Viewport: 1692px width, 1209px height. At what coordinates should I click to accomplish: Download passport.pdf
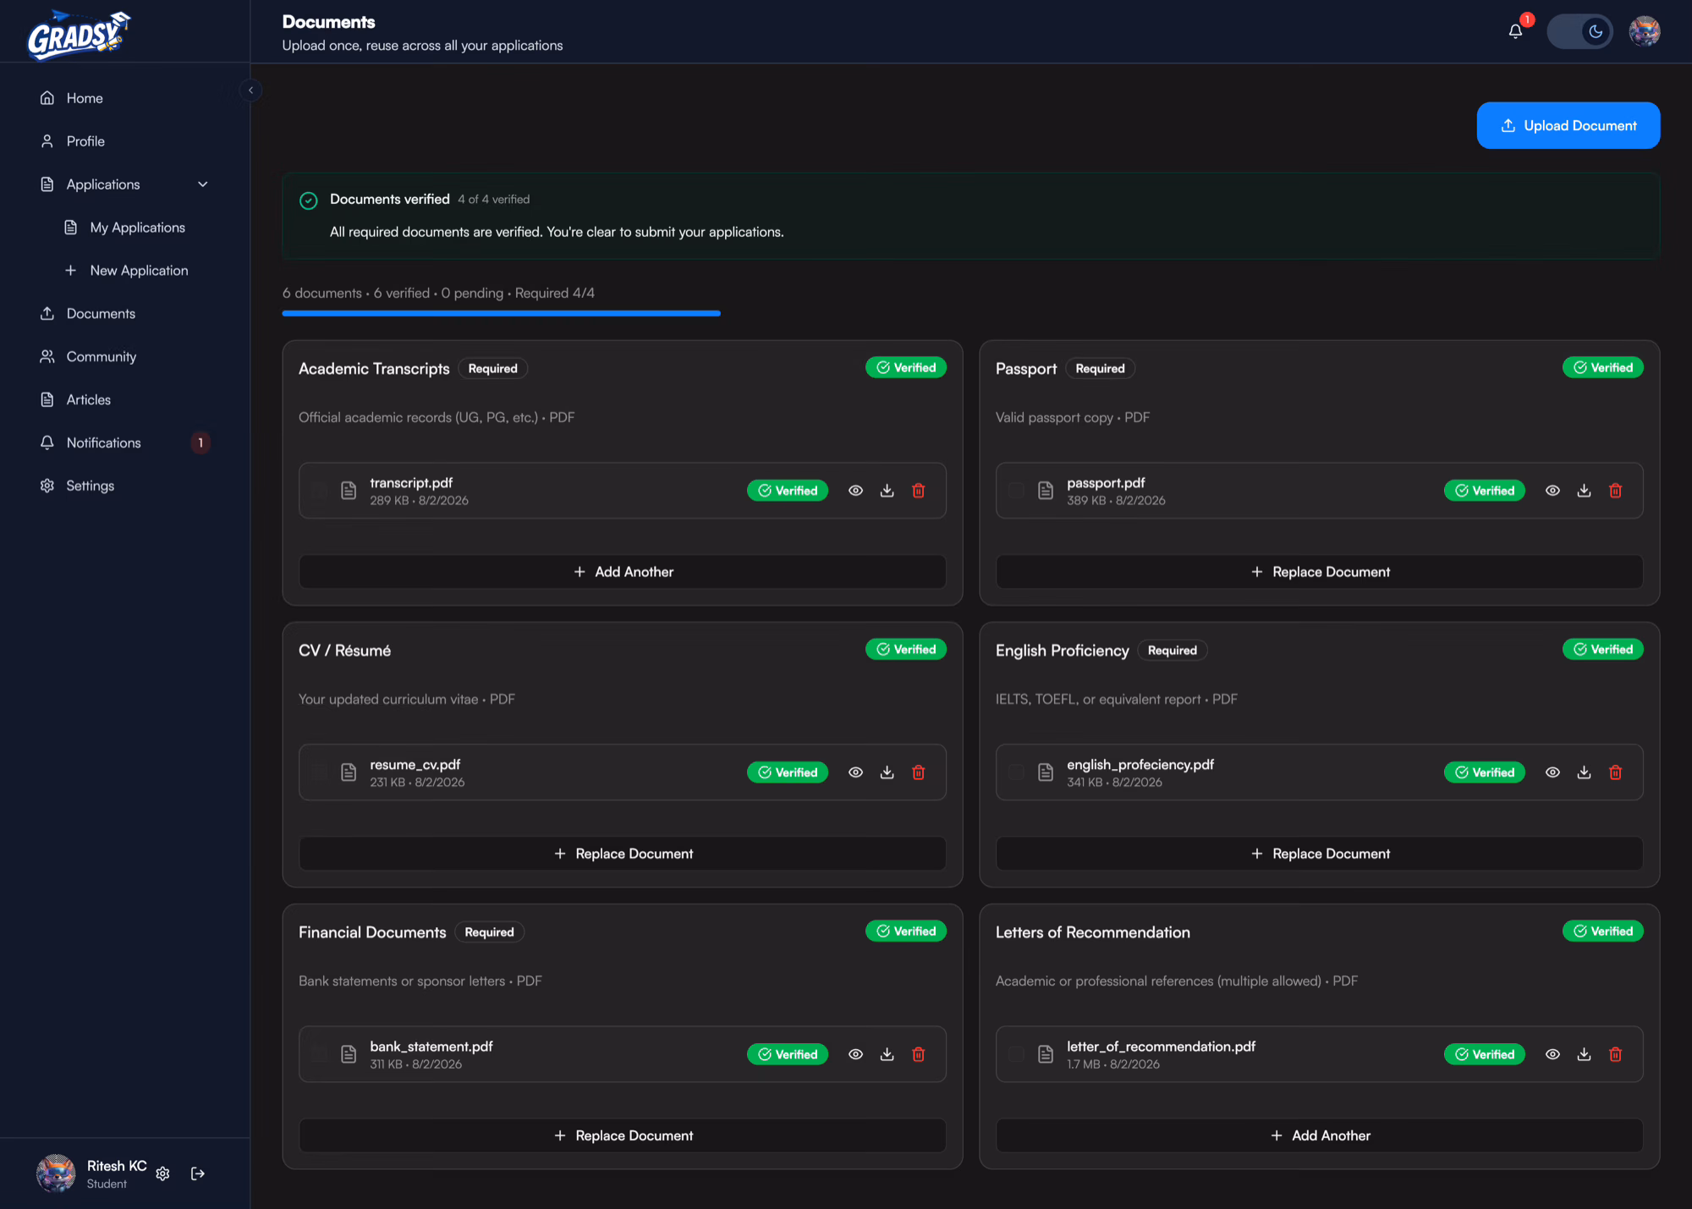(x=1584, y=491)
